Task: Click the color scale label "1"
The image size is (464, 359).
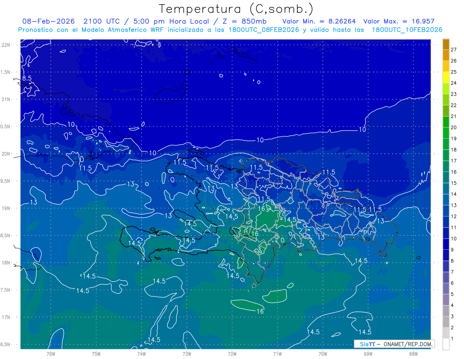Action: [452, 339]
